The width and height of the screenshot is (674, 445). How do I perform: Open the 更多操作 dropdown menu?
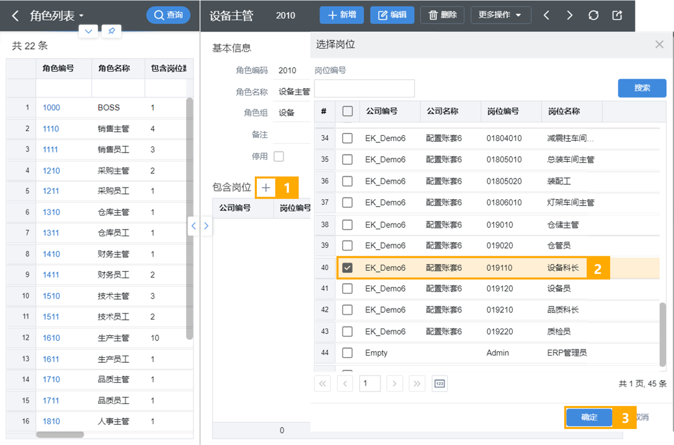tap(500, 15)
